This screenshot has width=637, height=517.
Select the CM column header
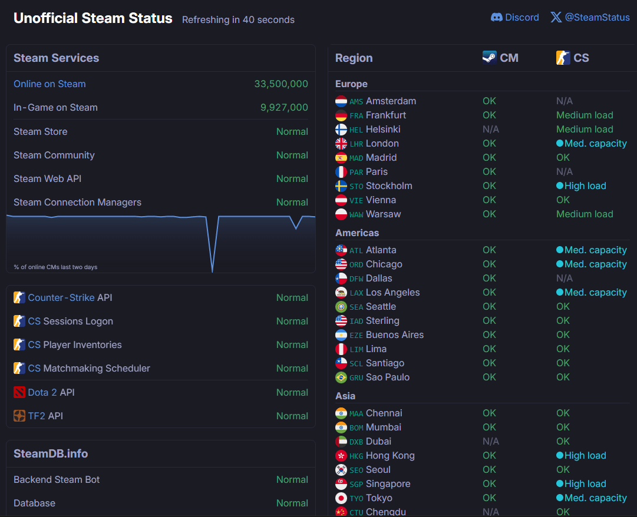tap(500, 58)
